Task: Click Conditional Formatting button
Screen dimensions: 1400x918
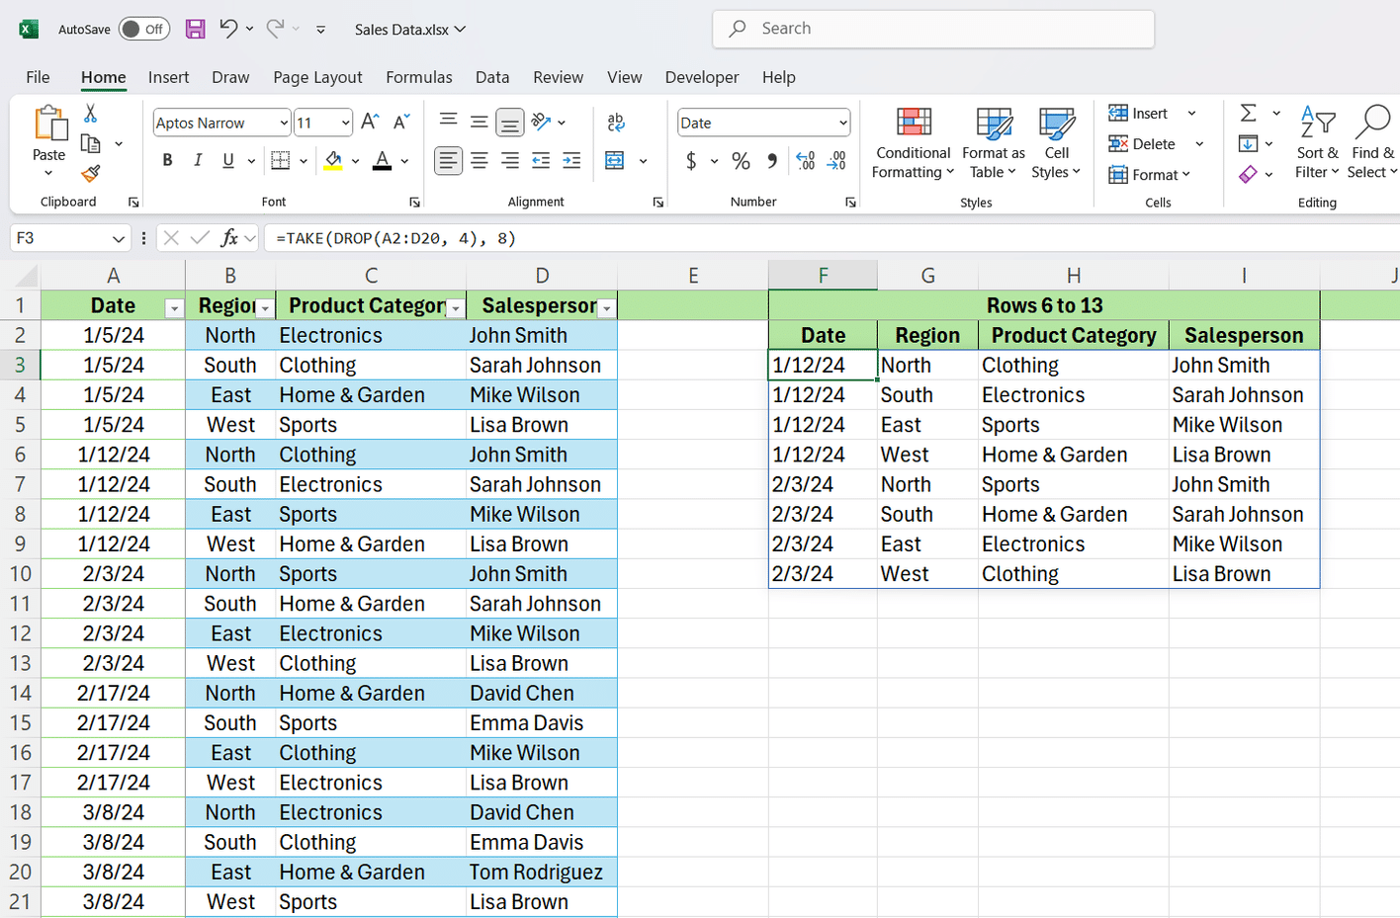Action: tap(913, 143)
